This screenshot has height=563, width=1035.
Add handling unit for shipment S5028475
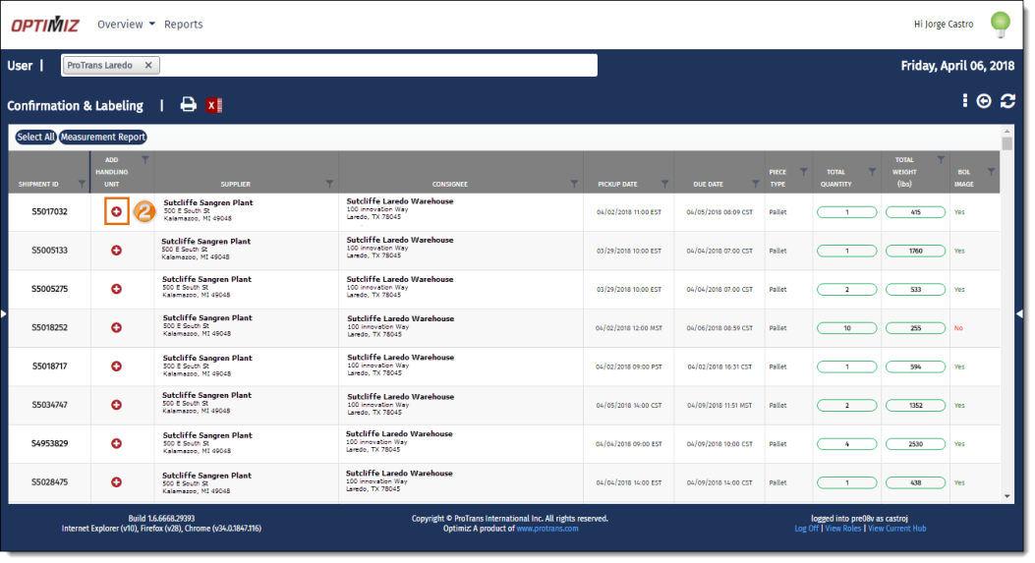pos(116,482)
